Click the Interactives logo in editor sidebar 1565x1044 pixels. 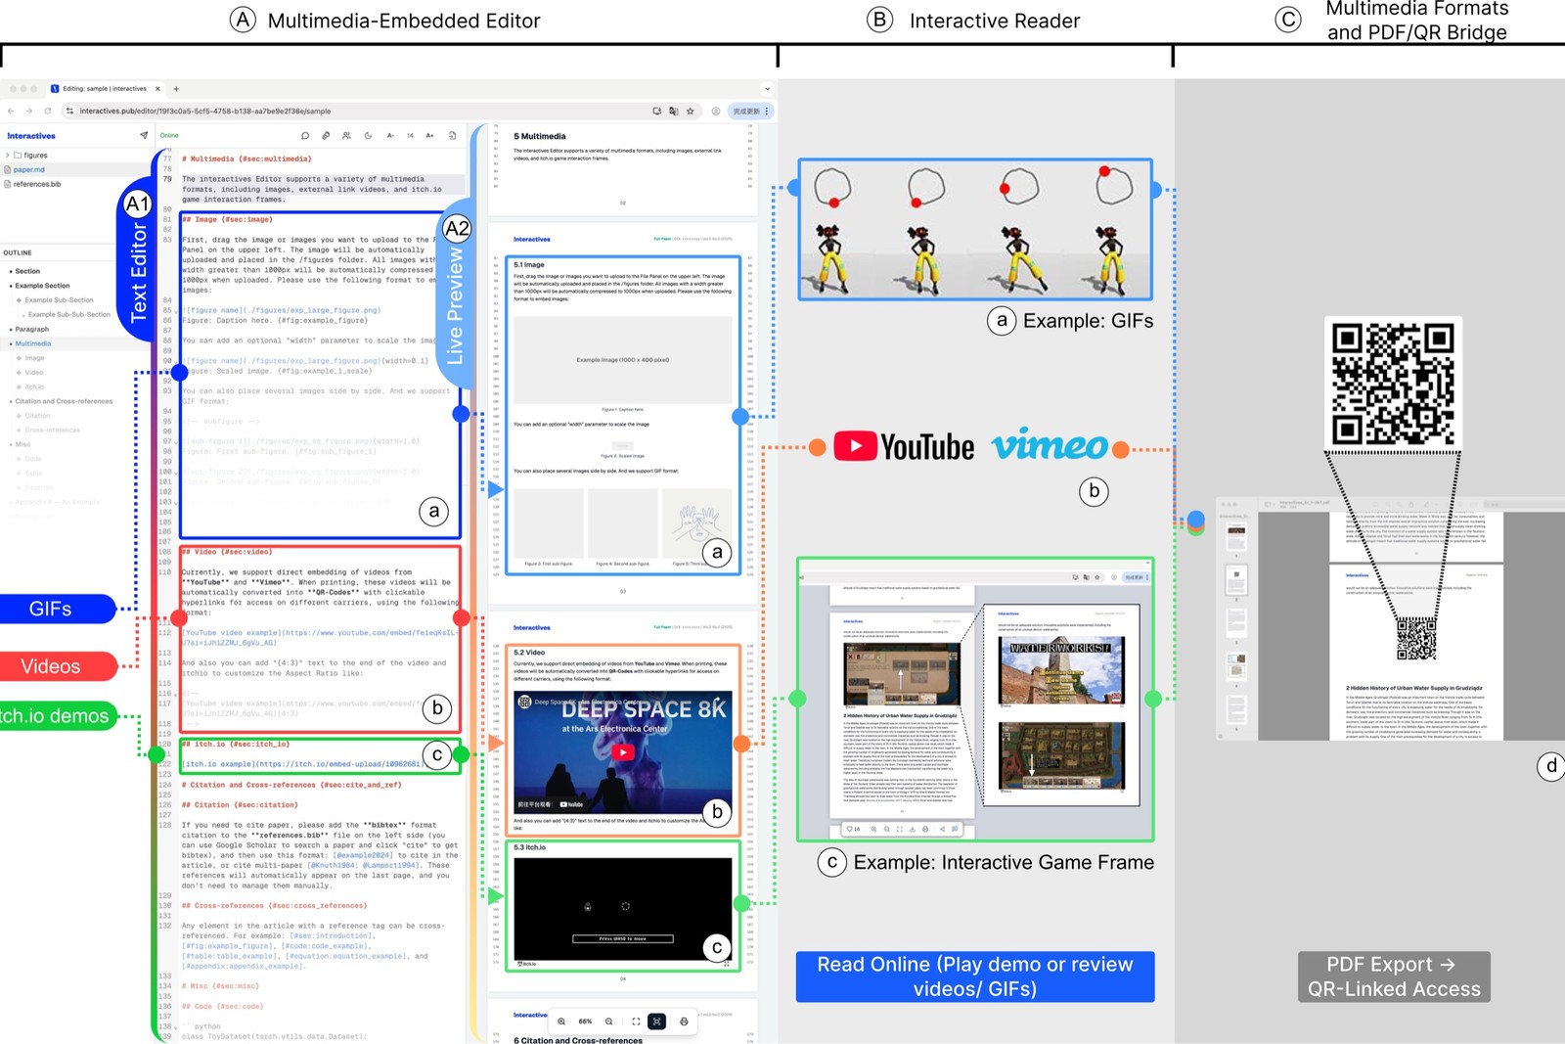[x=31, y=136]
